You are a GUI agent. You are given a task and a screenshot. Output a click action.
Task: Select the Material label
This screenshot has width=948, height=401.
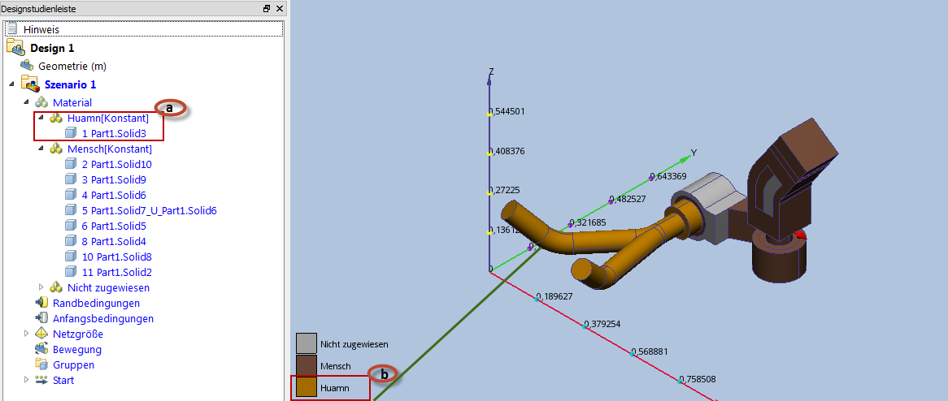pos(72,102)
